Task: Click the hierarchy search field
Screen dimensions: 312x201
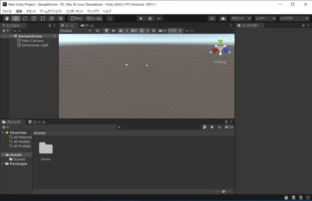Action: tap(35, 31)
